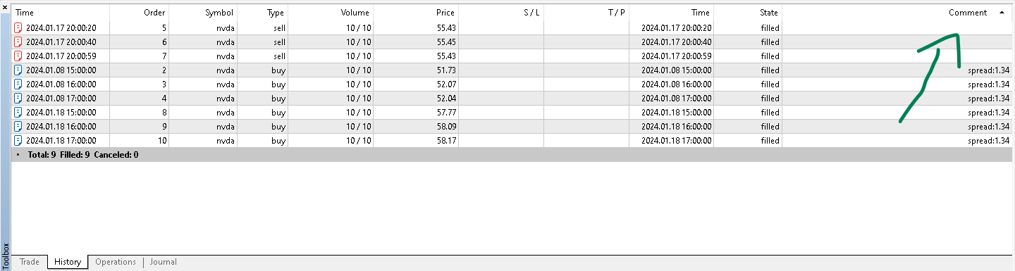Switch to the Trade tab
The image size is (1015, 271).
30,262
